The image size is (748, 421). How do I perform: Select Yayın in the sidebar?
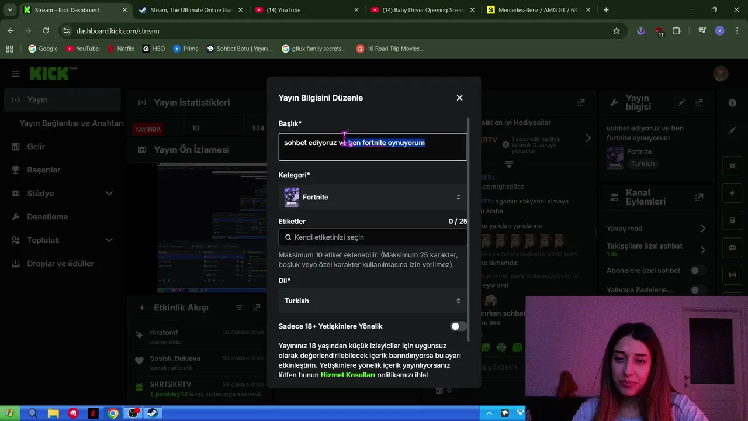(62, 100)
